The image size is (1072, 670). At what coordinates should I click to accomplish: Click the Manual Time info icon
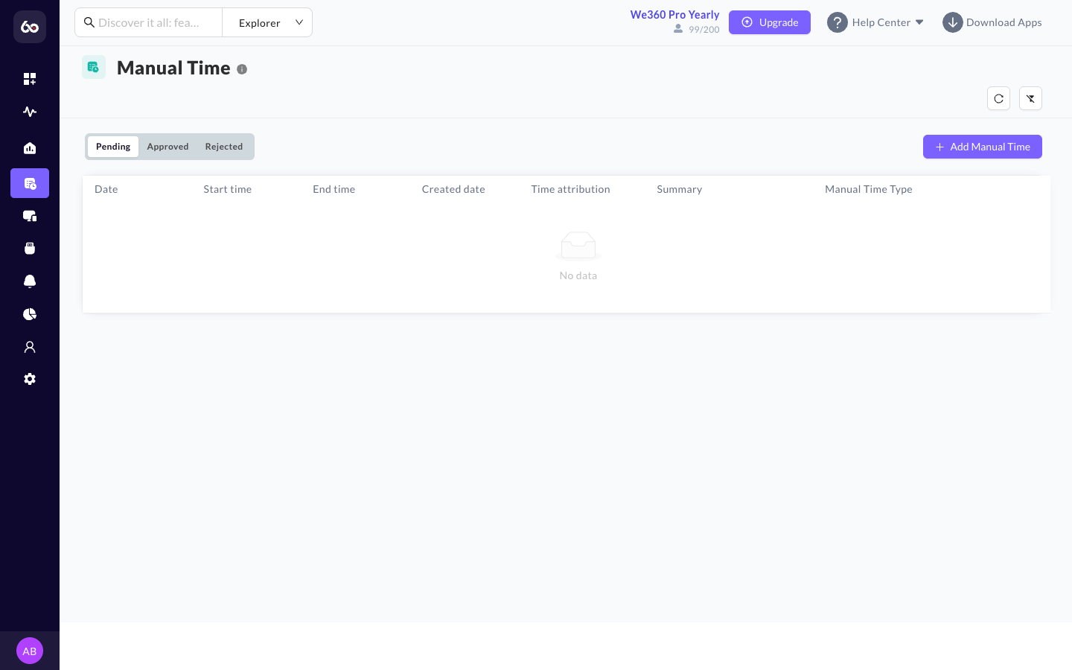[242, 69]
